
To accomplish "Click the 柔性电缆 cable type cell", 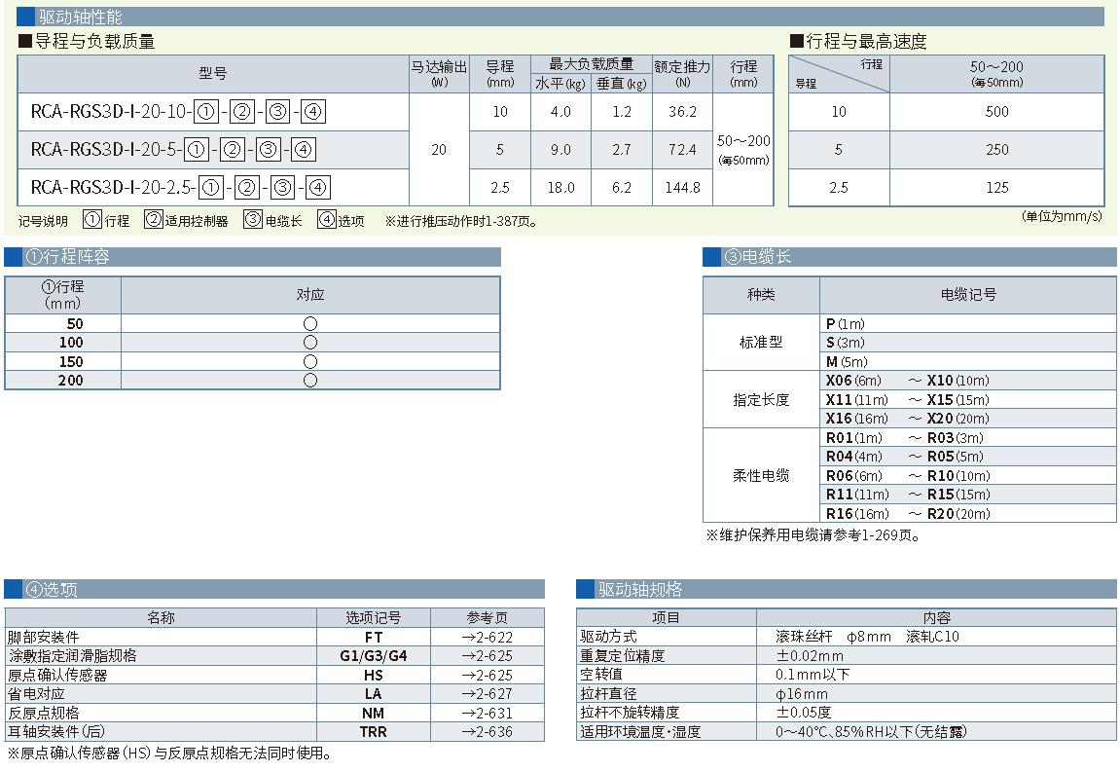I will click(761, 476).
